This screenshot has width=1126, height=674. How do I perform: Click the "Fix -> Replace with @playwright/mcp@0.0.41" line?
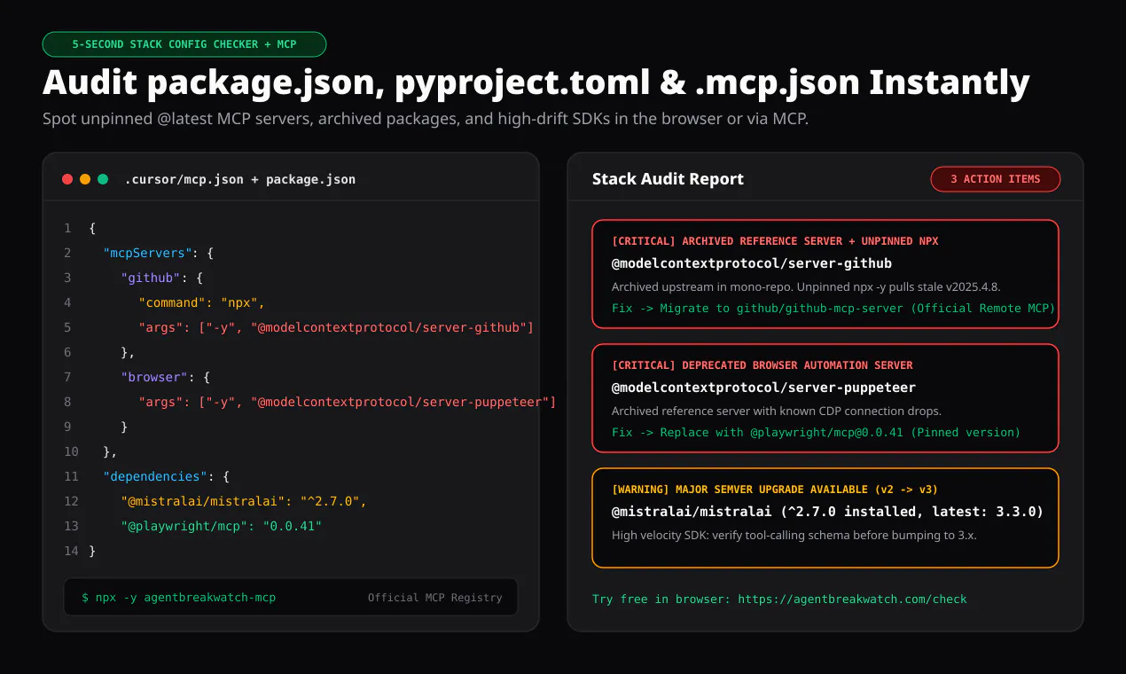[817, 433]
